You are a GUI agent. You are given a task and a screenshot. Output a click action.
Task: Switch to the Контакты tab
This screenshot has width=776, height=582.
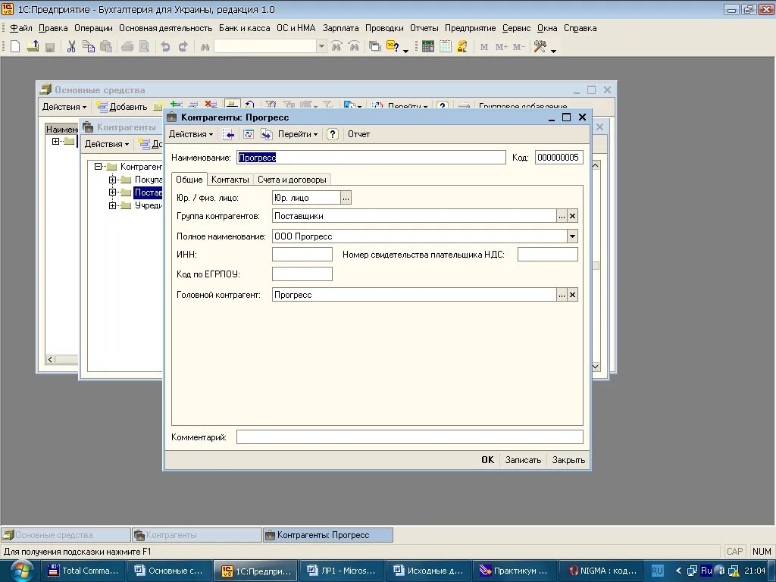[230, 180]
